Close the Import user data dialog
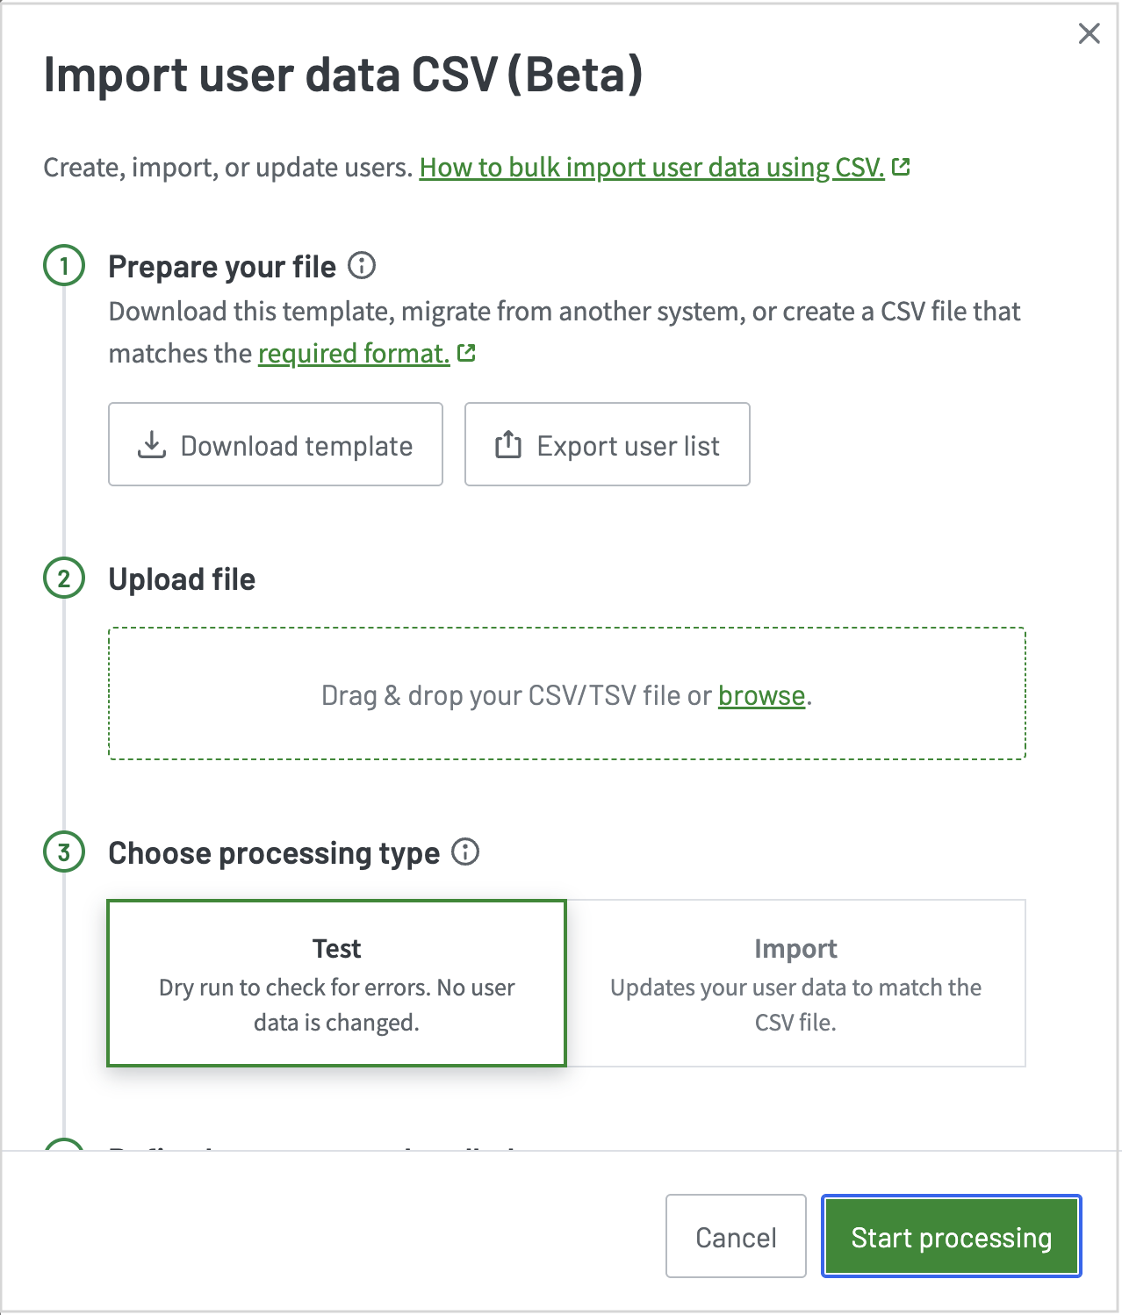Viewport: 1122px width, 1315px height. click(x=1090, y=33)
